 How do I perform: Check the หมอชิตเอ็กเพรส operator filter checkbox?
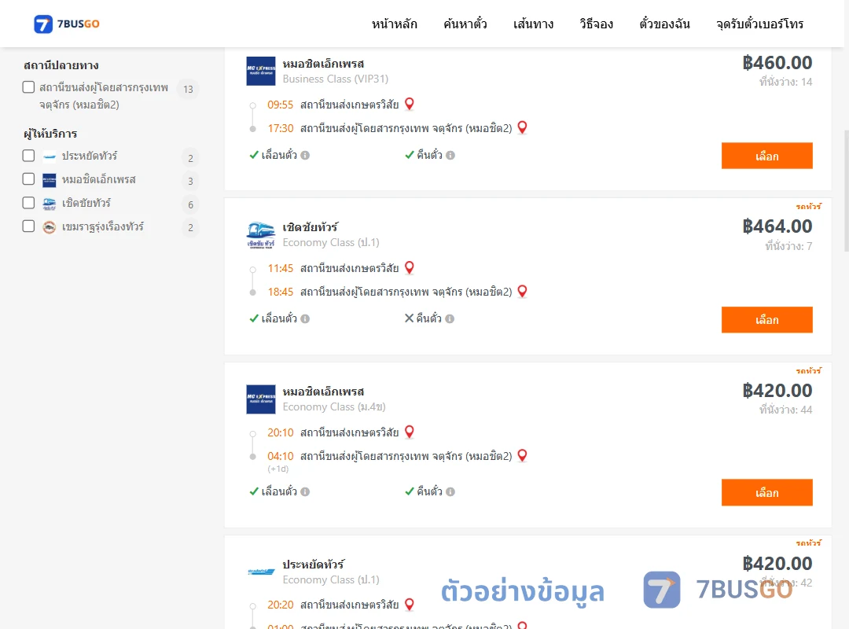[29, 178]
